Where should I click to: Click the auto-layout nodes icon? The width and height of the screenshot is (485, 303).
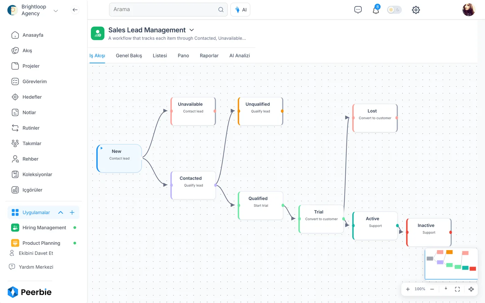click(471, 289)
